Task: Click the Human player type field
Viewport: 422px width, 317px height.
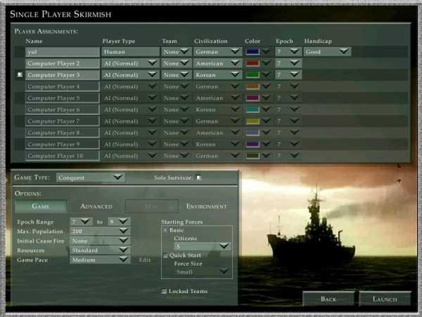Action: pyautogui.click(x=130, y=52)
